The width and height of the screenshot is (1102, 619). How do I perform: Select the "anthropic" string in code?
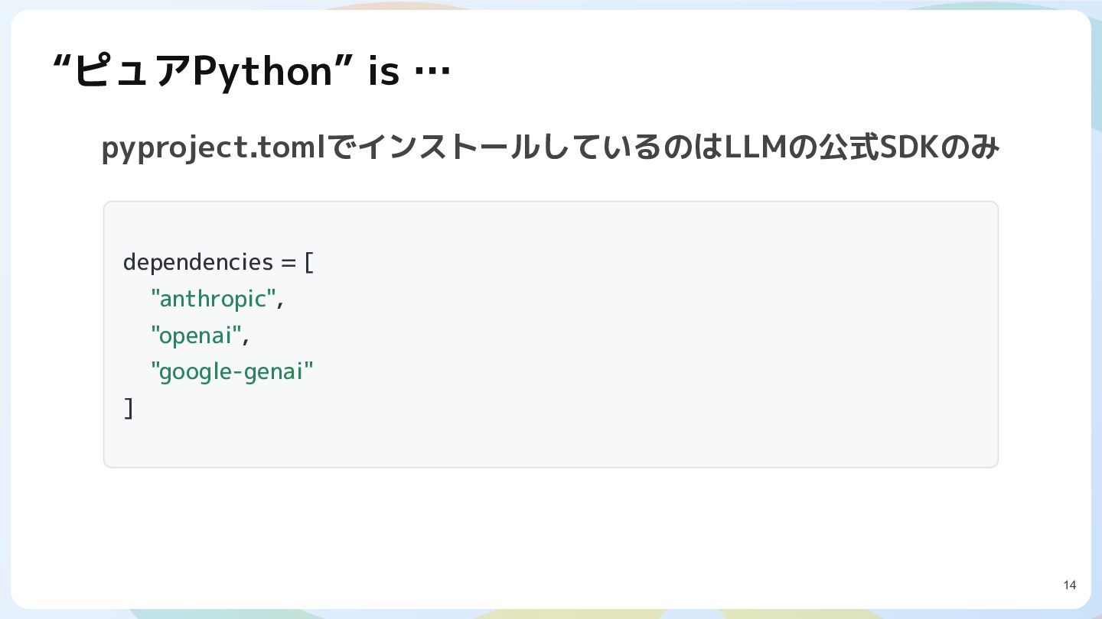click(214, 299)
